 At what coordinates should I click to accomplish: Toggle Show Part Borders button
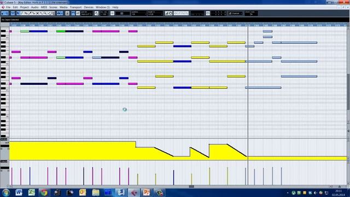73,13
